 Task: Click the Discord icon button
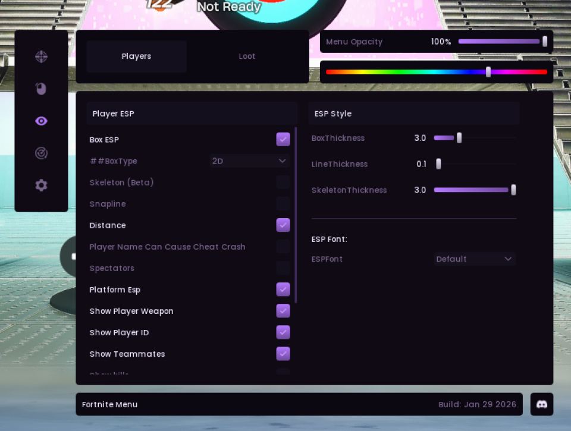pos(541,404)
